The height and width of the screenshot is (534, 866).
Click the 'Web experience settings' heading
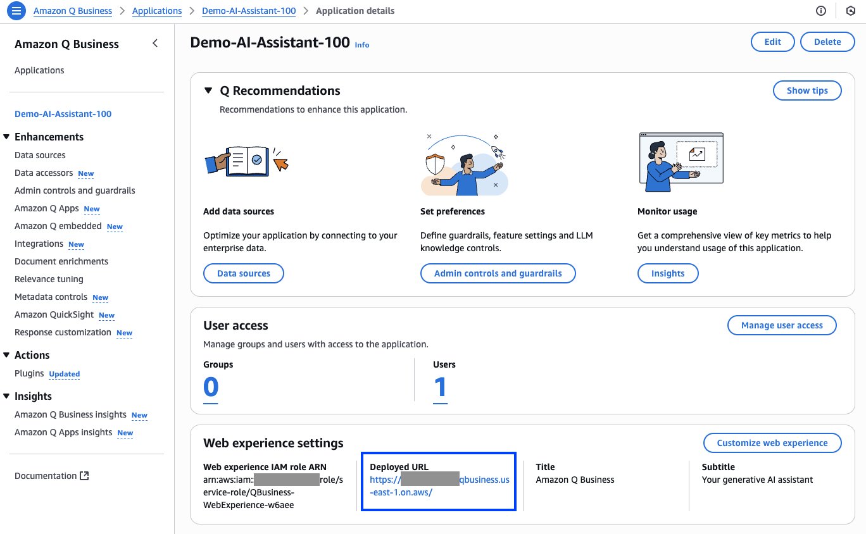tap(273, 443)
